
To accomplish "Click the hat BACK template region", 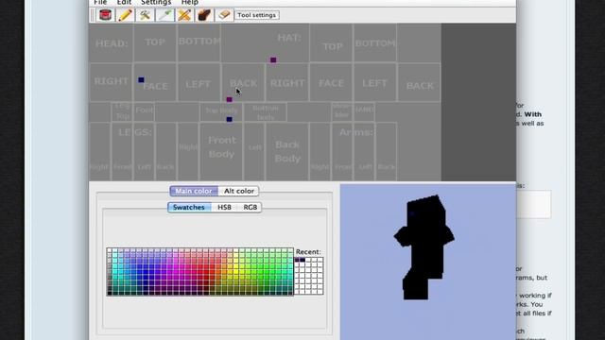I will click(x=420, y=82).
